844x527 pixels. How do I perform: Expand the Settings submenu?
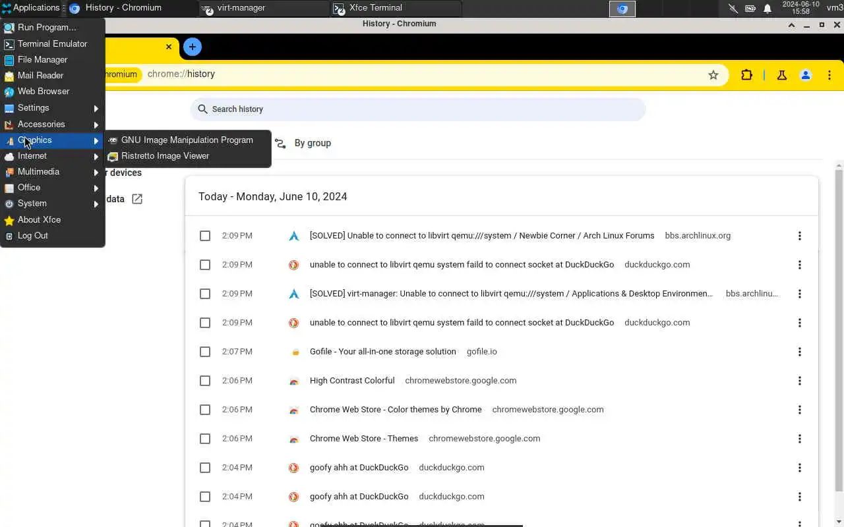coord(53,107)
